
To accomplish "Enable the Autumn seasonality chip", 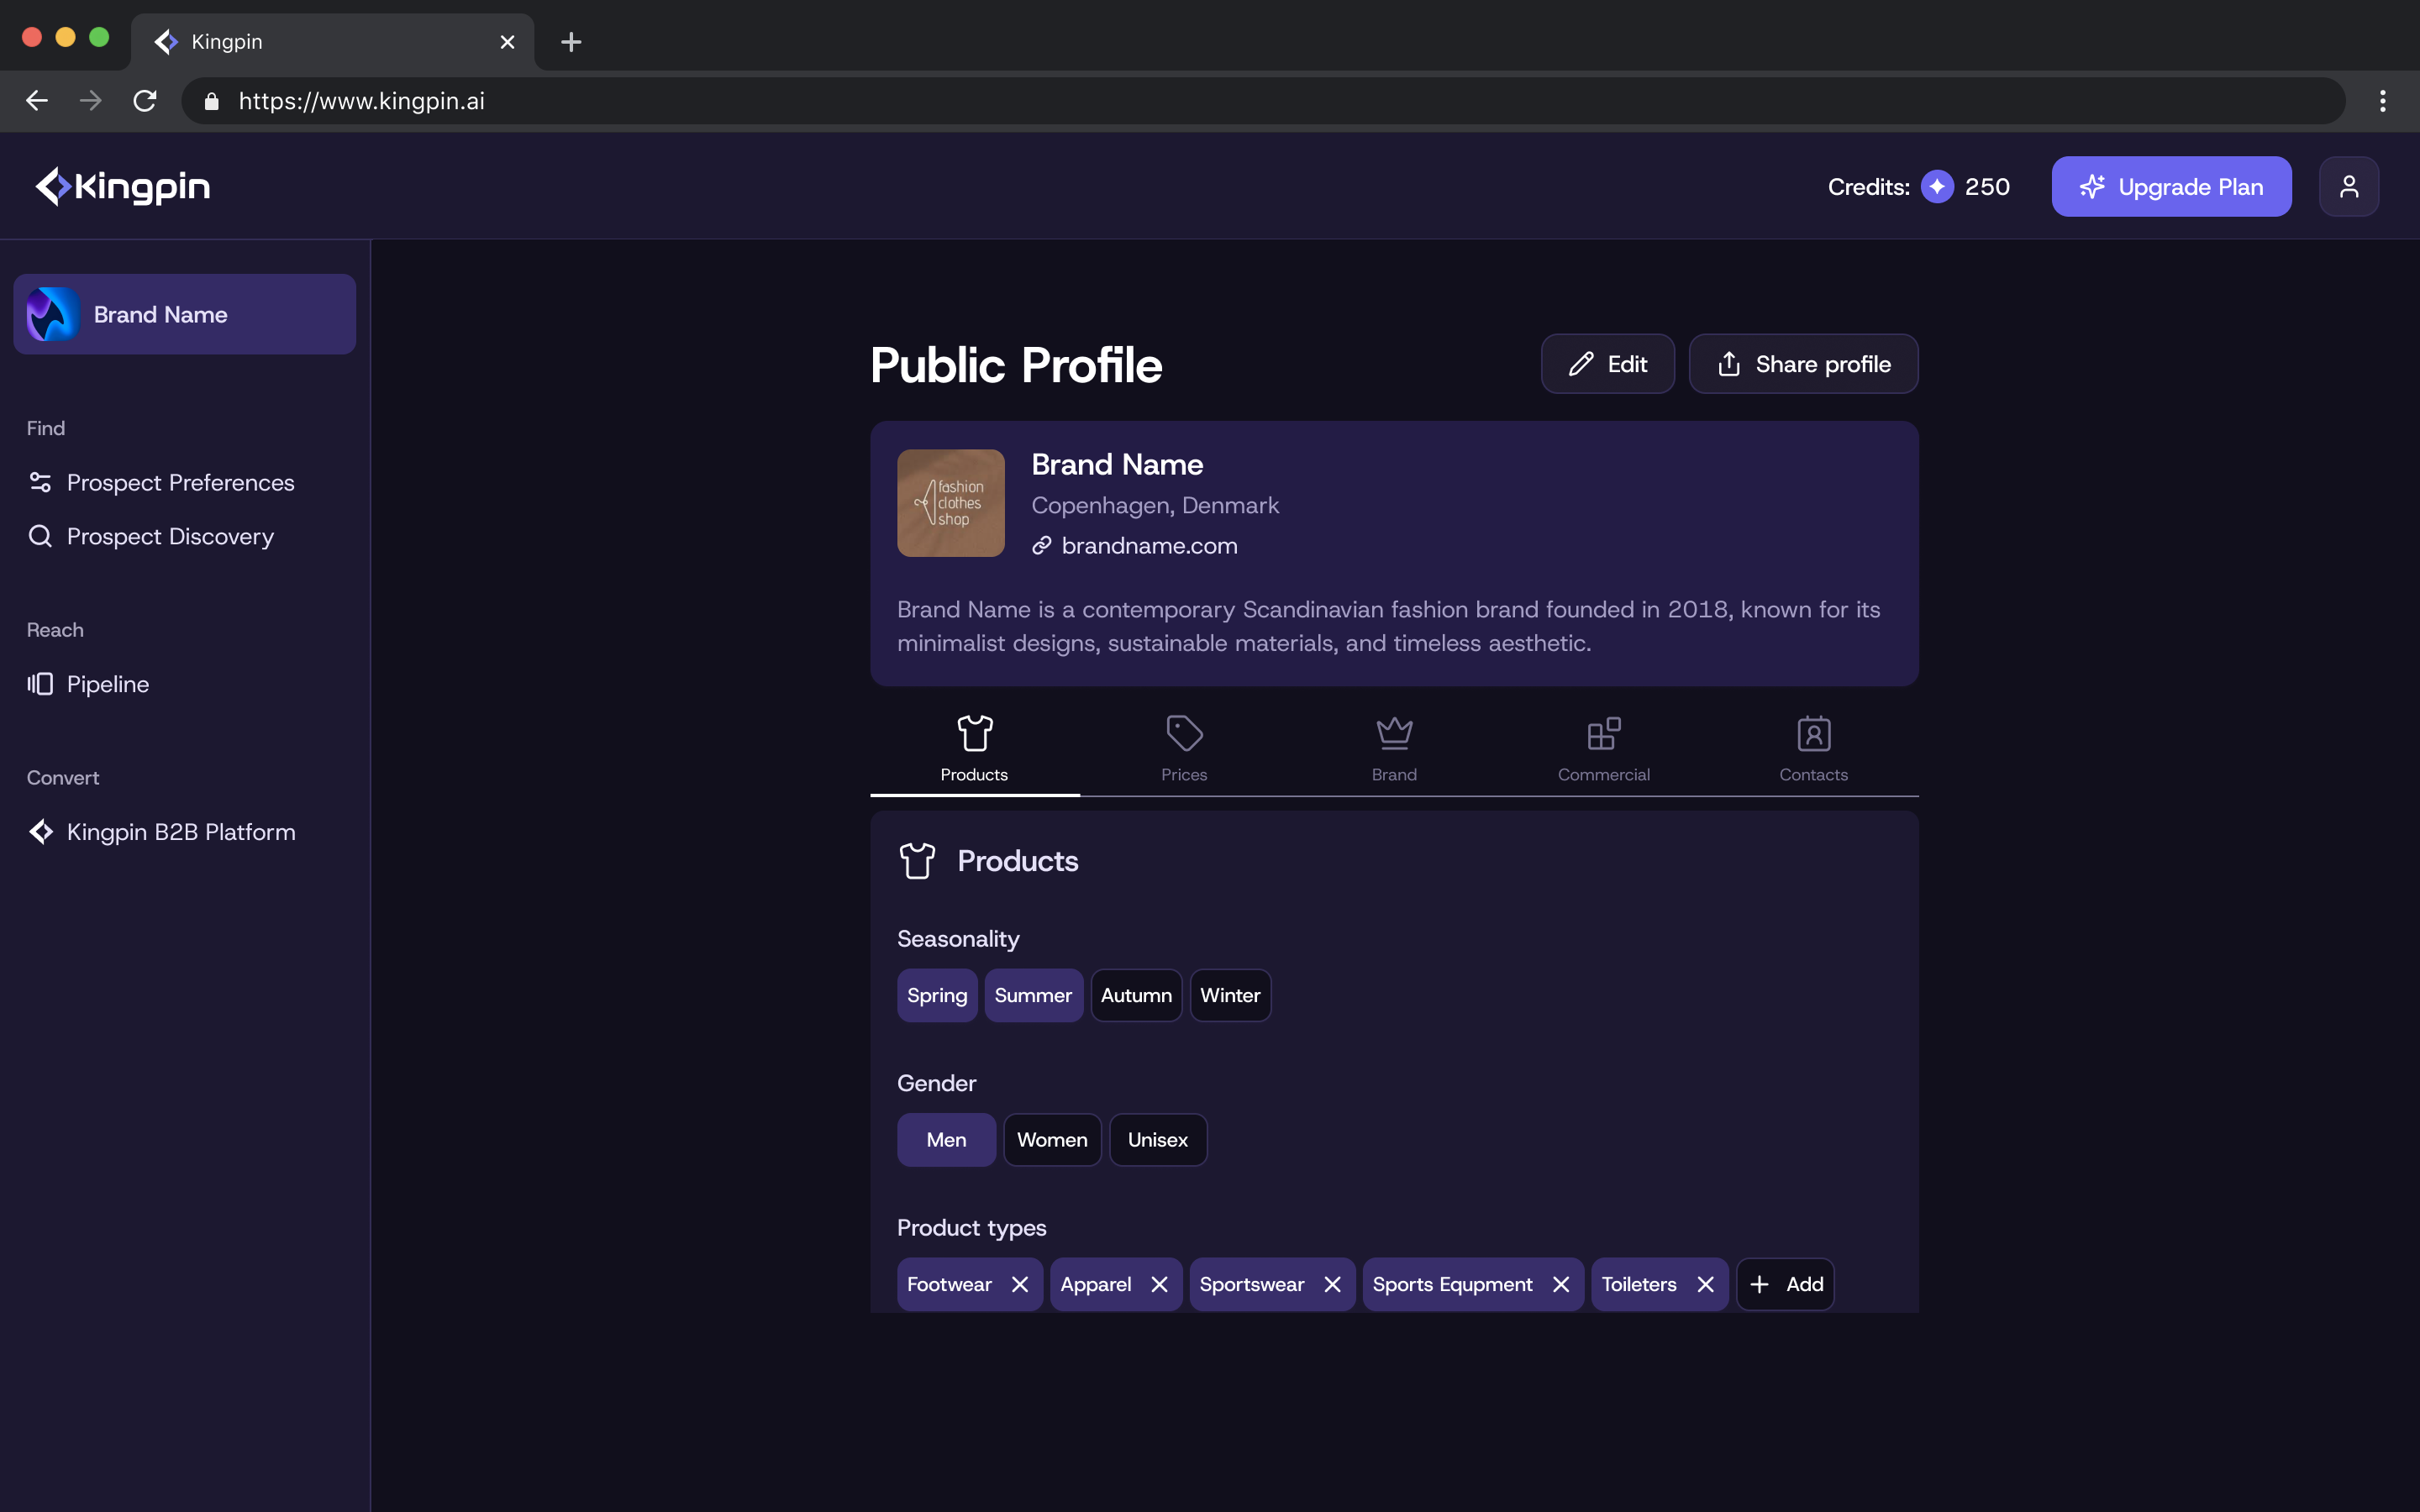I will coord(1136,995).
